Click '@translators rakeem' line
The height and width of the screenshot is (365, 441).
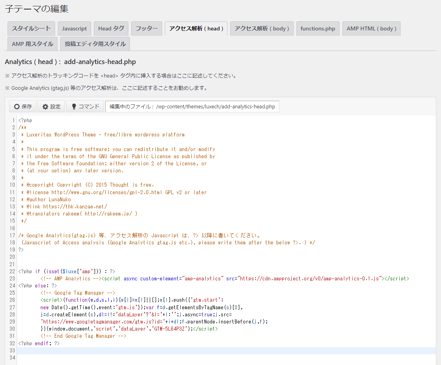click(79, 214)
